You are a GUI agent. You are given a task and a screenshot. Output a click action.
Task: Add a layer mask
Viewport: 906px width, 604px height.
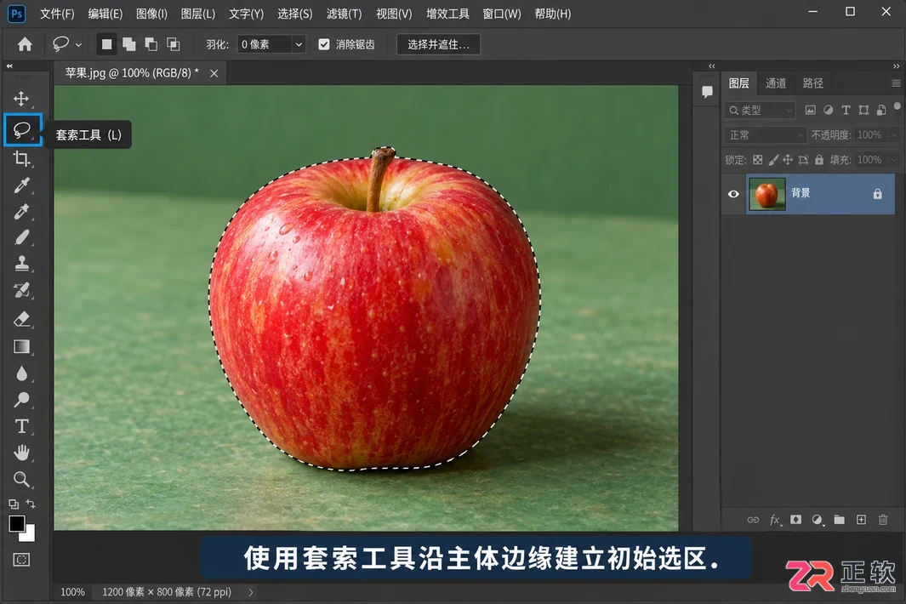[795, 520]
